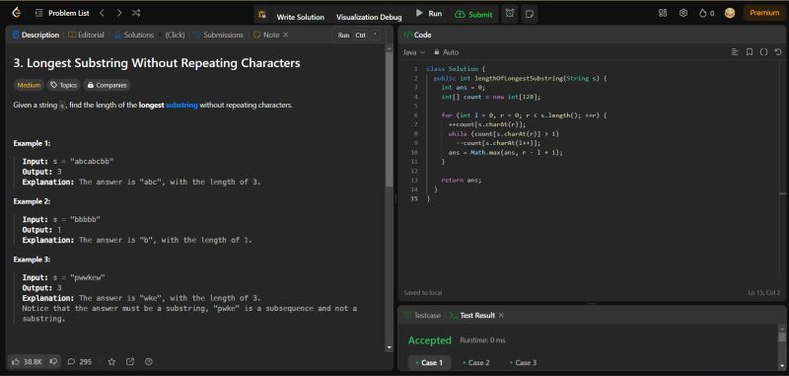Reset code with the revert icon
The height and width of the screenshot is (376, 789).
pos(778,52)
